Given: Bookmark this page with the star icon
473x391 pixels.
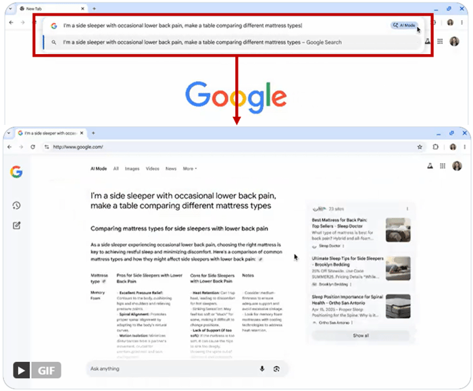Looking at the screenshot, I should click(x=420, y=147).
